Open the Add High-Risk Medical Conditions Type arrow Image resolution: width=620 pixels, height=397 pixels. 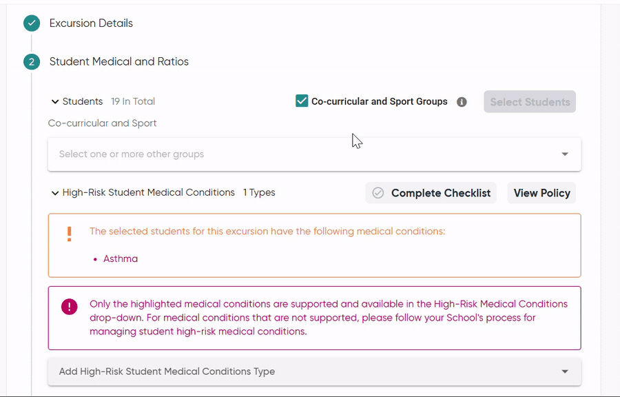[x=565, y=371]
